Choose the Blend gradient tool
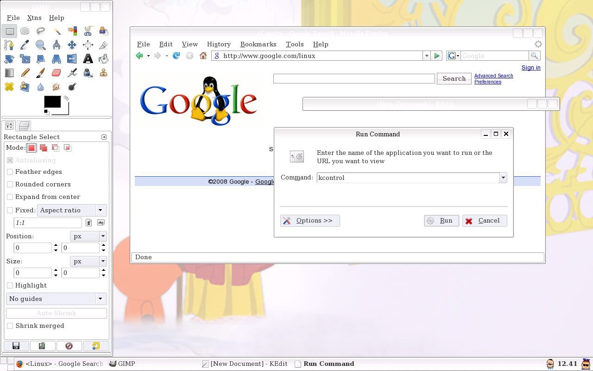Image resolution: width=593 pixels, height=371 pixels. click(9, 73)
